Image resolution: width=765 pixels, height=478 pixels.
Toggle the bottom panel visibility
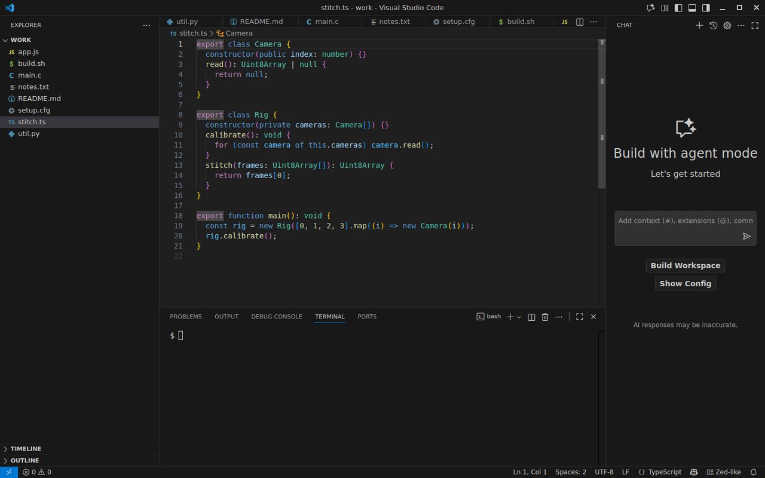(x=692, y=8)
